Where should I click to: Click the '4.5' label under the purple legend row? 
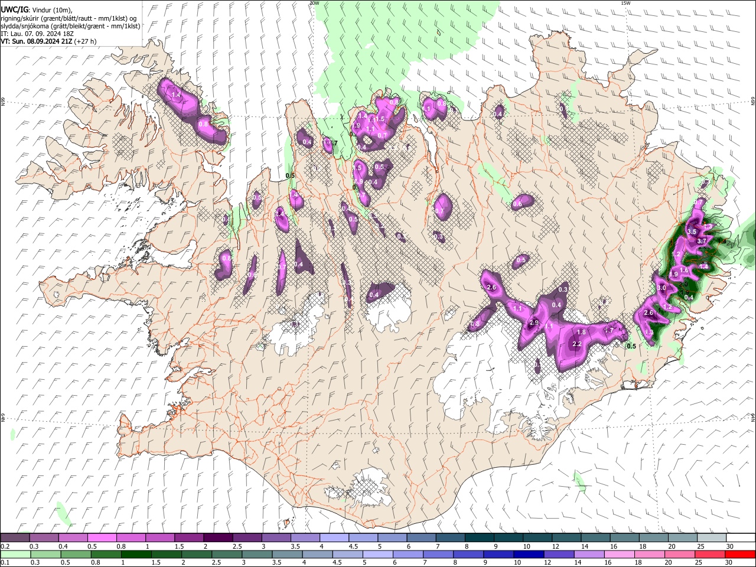click(353, 546)
